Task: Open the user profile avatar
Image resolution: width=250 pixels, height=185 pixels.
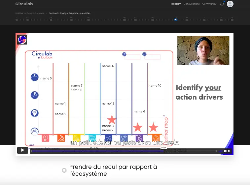Action: click(x=230, y=4)
